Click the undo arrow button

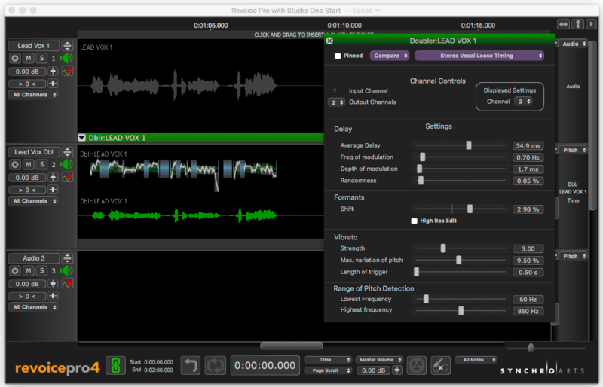[191, 366]
